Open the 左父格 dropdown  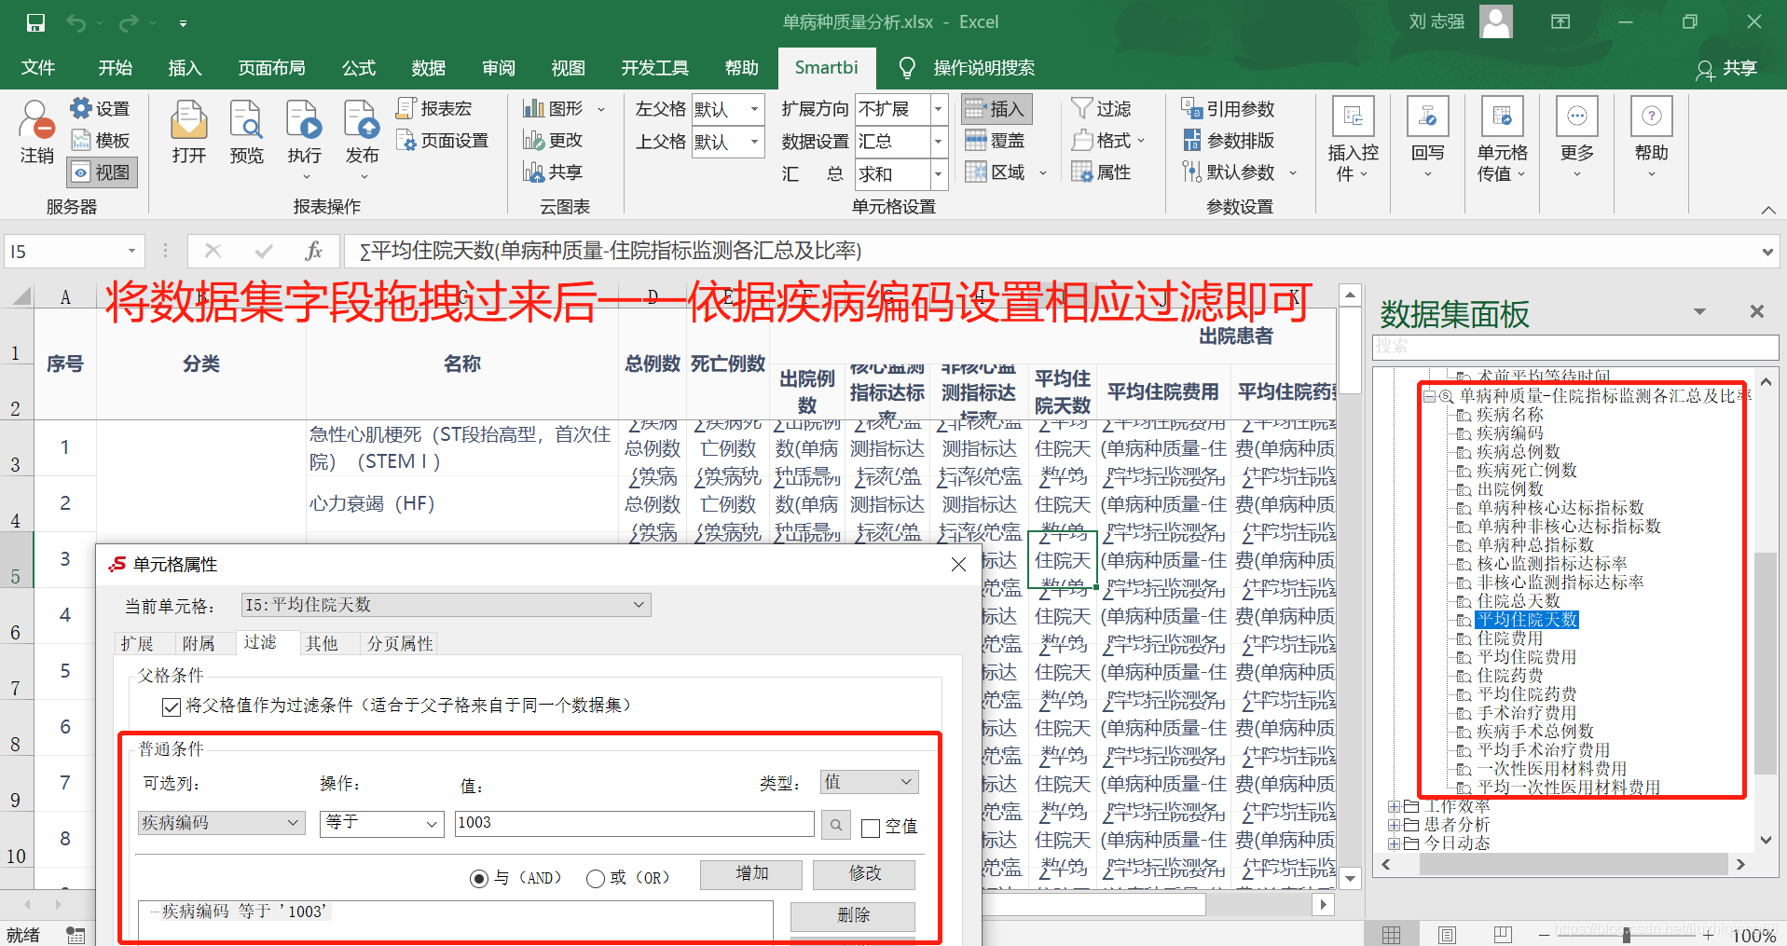coord(754,109)
